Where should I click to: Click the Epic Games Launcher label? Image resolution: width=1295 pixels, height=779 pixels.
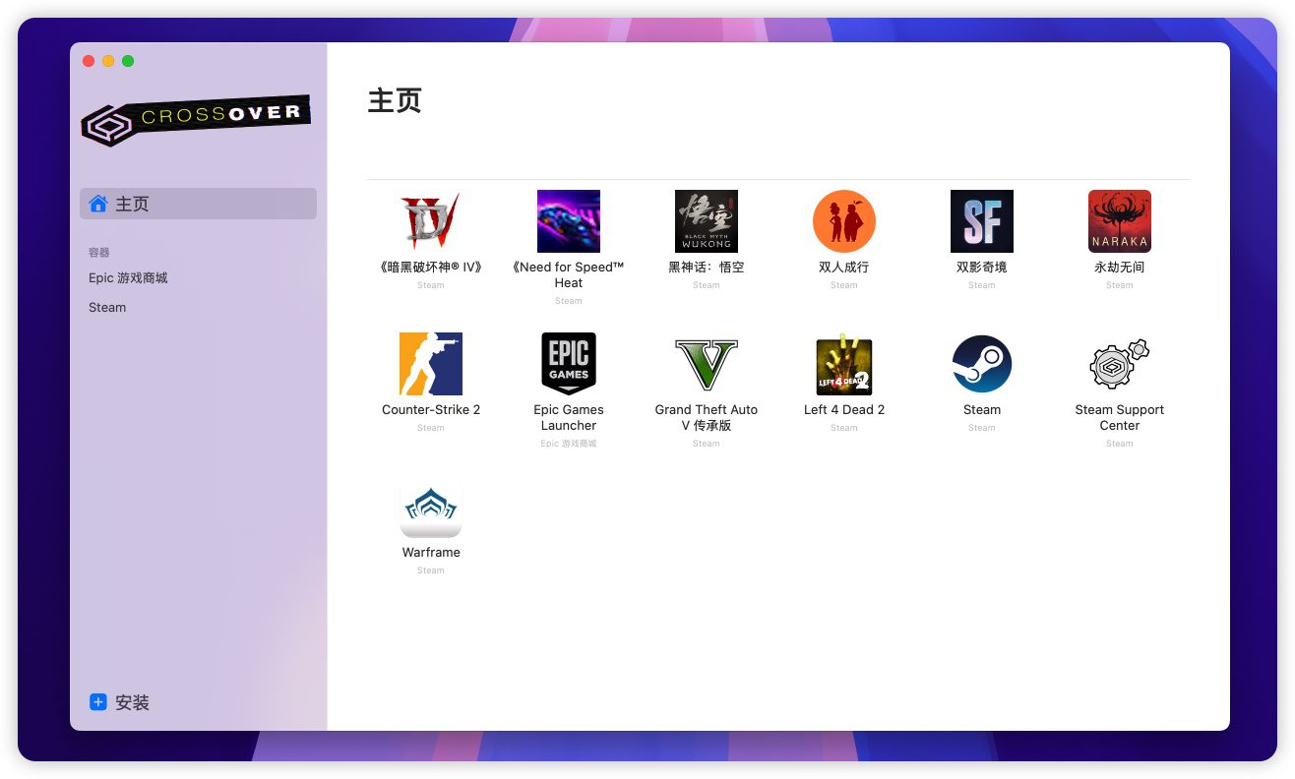(569, 418)
